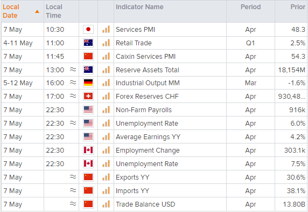The image size is (308, 212).
Task: Click the Germany flag beside Industrial Output MM
Action: click(x=88, y=83)
